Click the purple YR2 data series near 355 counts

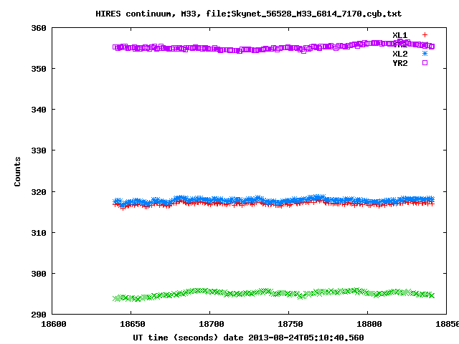pyautogui.click(x=273, y=47)
